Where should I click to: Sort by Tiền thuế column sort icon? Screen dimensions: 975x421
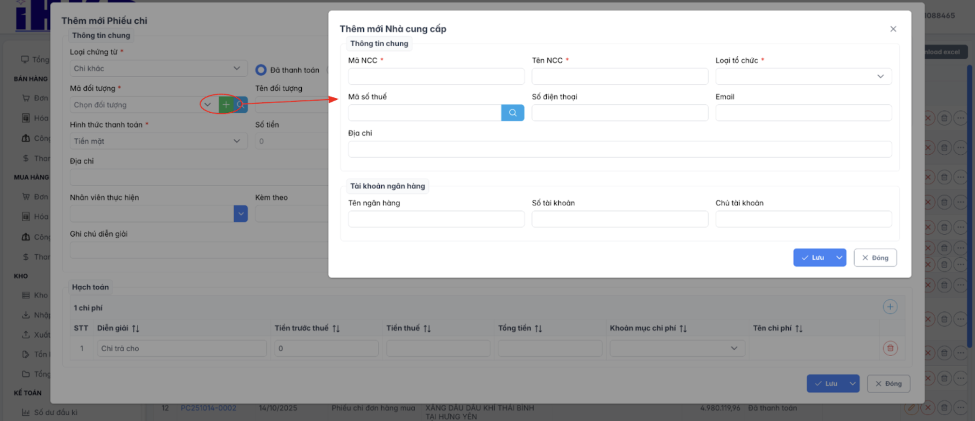pyautogui.click(x=427, y=329)
